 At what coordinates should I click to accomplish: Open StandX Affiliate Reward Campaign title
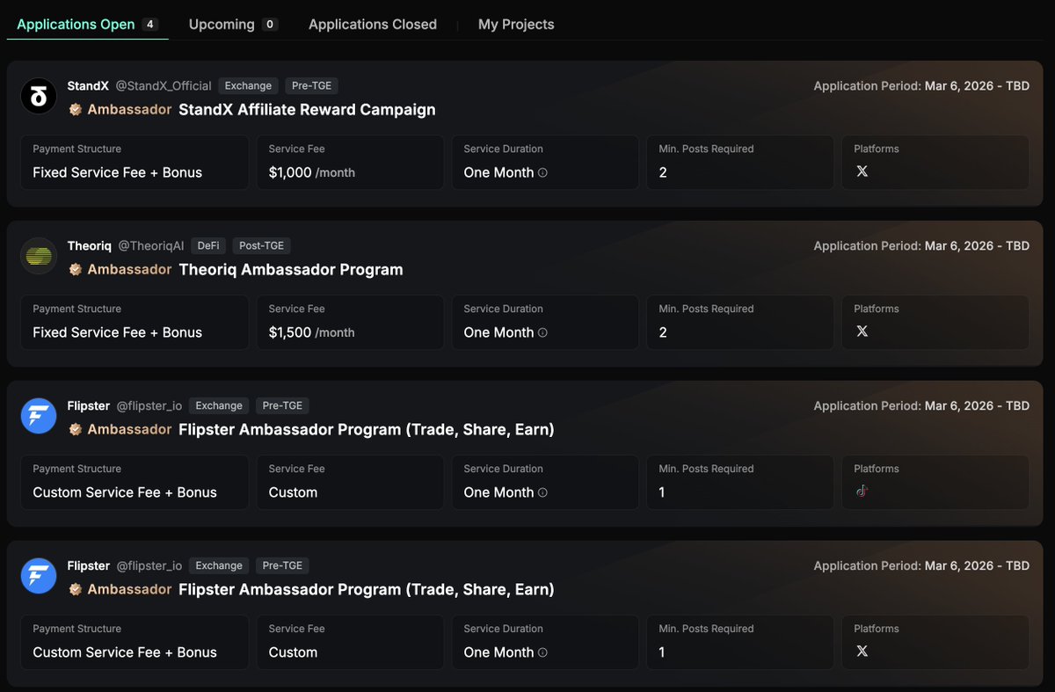pos(307,110)
